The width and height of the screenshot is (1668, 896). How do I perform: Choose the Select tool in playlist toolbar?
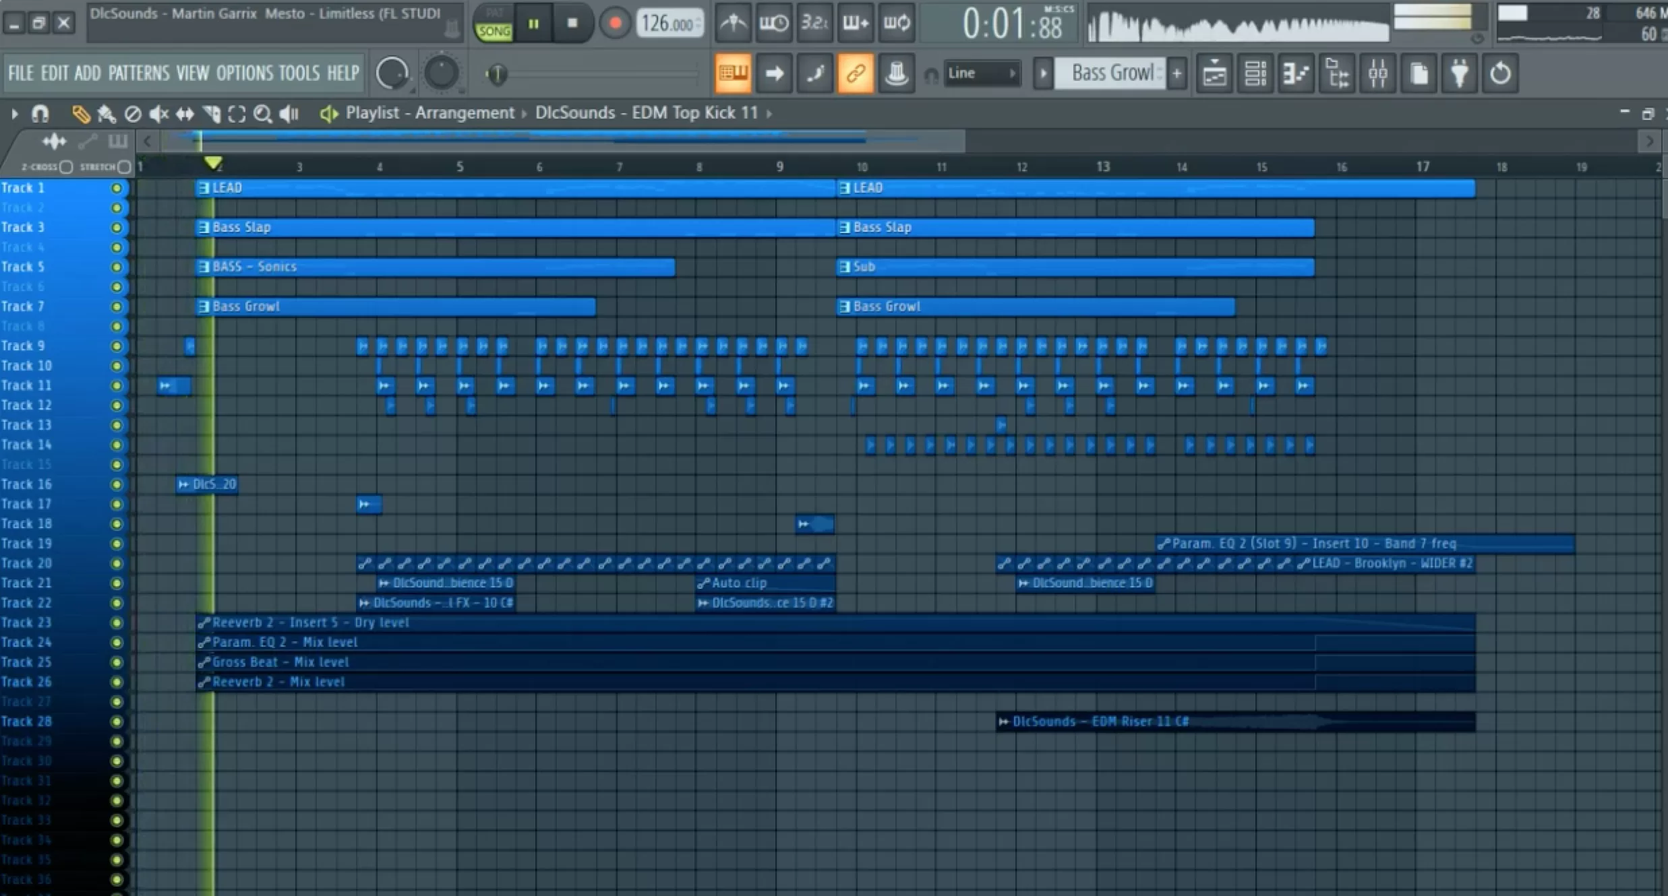point(237,114)
